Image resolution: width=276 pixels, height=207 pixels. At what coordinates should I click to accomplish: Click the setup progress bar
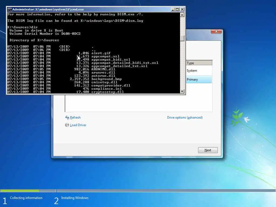tap(138, 191)
